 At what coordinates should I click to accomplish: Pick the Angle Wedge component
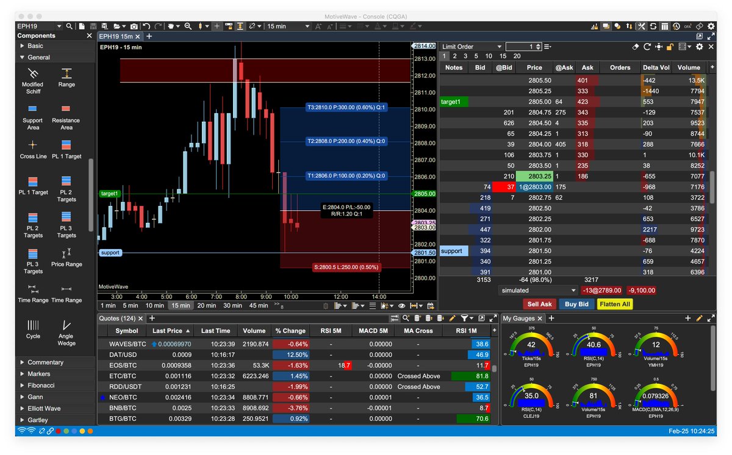66,333
